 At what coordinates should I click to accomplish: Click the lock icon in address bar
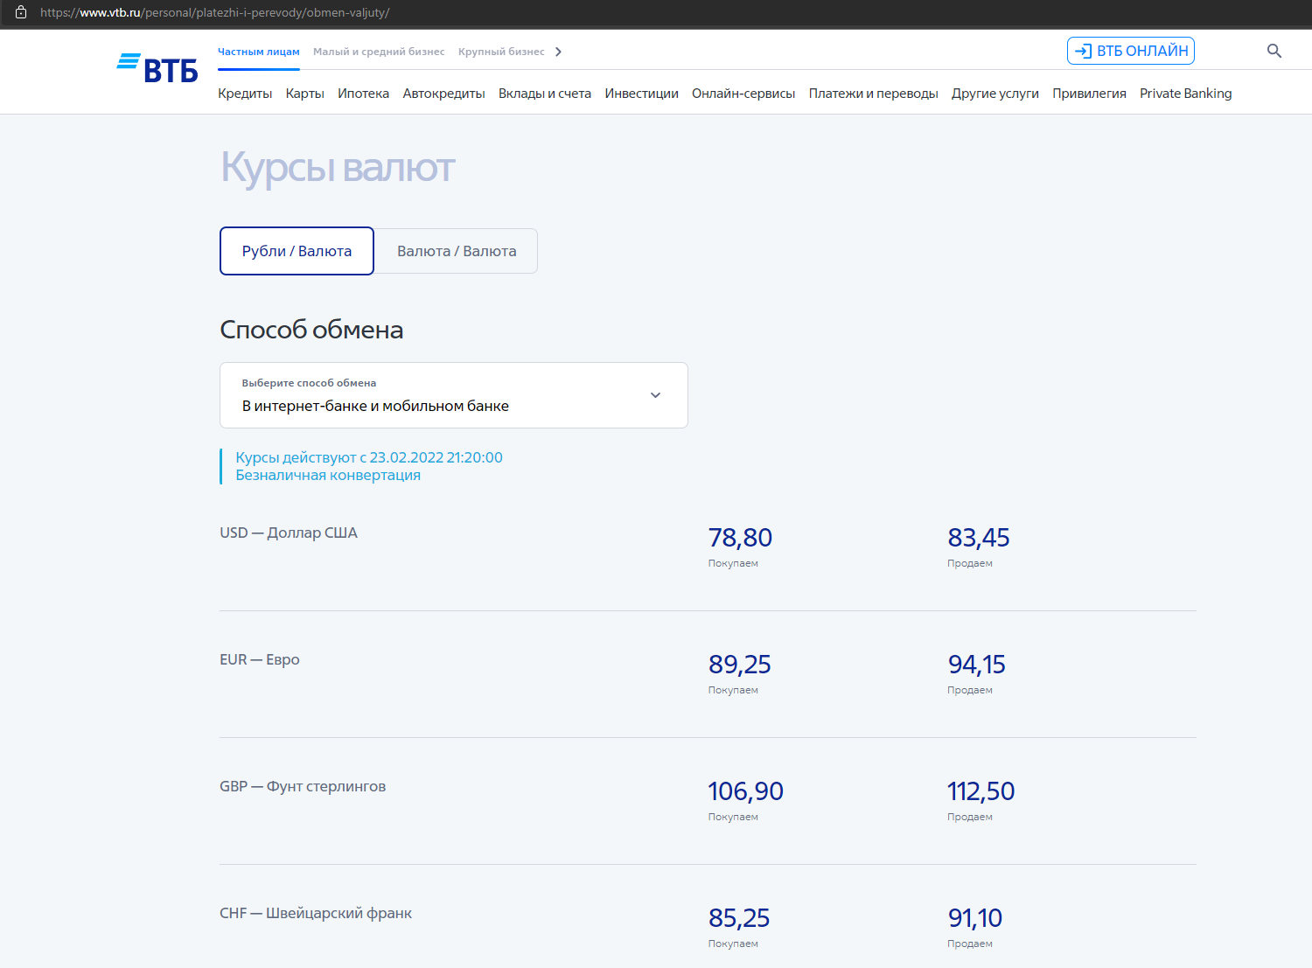click(21, 12)
